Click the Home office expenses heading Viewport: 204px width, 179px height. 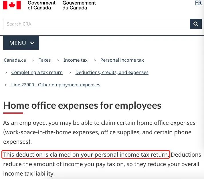(82, 105)
